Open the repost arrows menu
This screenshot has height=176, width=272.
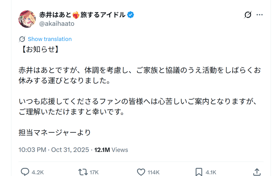(x=83, y=172)
